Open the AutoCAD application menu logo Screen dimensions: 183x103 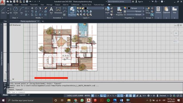[3, 3]
